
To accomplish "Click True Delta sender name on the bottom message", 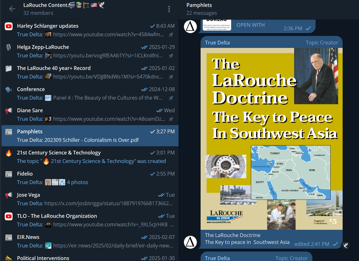I will (x=217, y=258).
